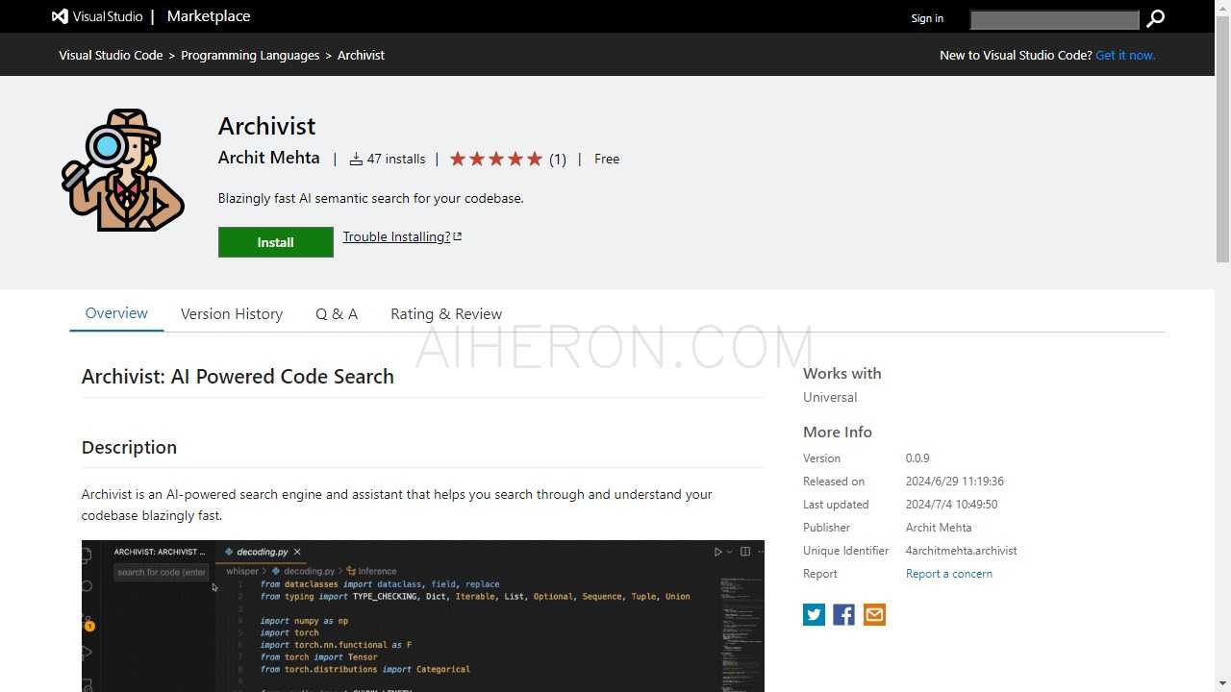The width and height of the screenshot is (1231, 692).
Task: Click 'Archit Mehta' in More Info
Action: tap(939, 528)
